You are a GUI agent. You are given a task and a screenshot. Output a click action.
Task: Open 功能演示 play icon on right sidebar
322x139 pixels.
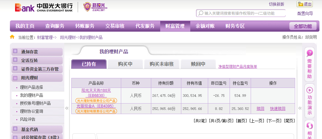(310, 90)
